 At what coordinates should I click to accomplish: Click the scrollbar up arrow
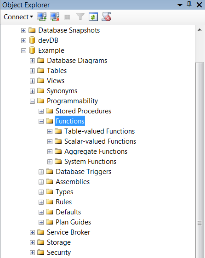[x=200, y=30]
